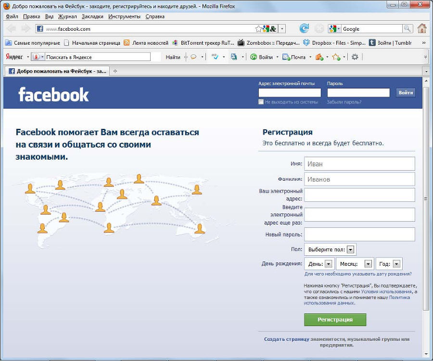The height and width of the screenshot is (361, 433).
Task: Click the Firefox home icon
Action: 422,29
